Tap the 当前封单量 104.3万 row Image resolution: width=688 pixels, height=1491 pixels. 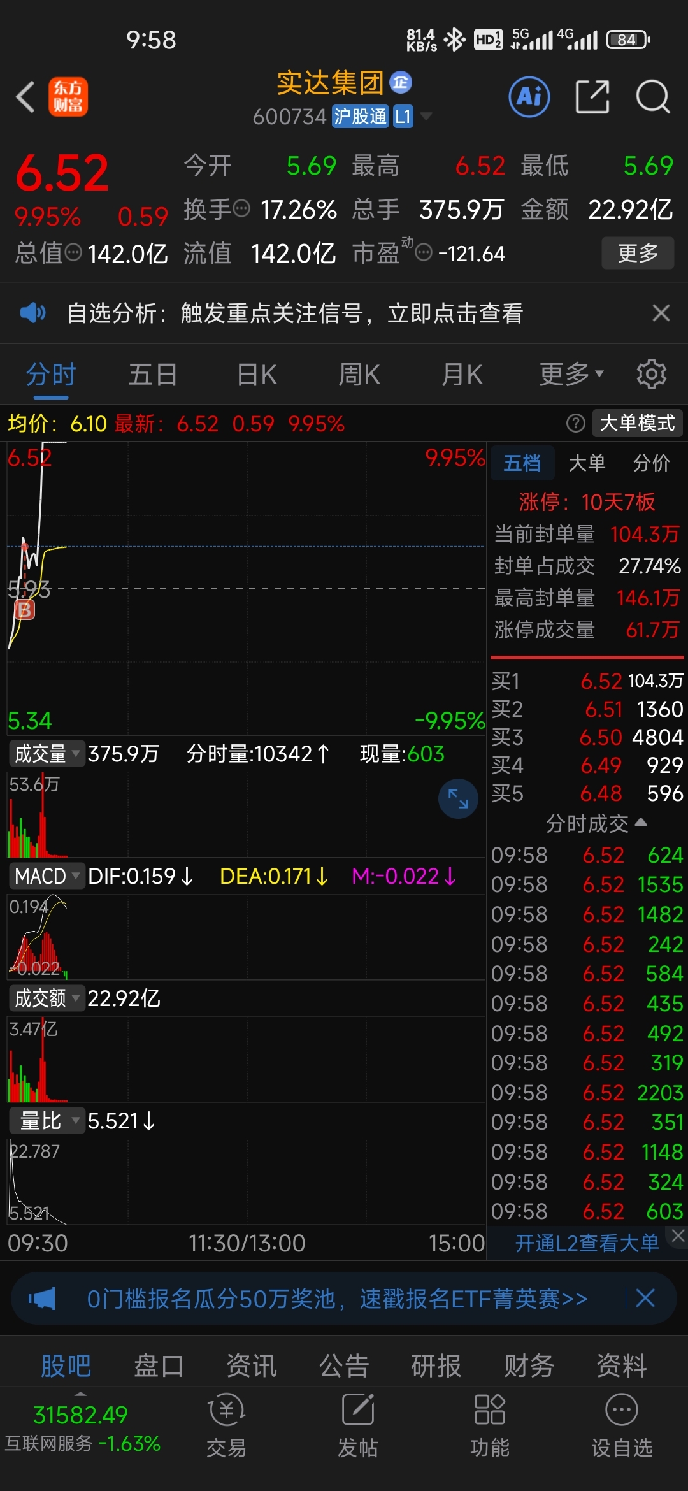pos(587,533)
